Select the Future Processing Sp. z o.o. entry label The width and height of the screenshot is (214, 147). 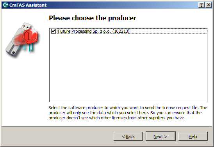93,31
